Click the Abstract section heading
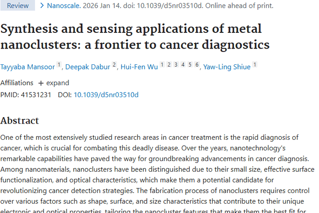This screenshot has width=319, height=213. [x=20, y=121]
